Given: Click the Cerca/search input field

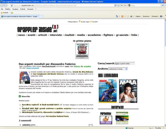Looking at the screenshot, I should pos(125,63).
